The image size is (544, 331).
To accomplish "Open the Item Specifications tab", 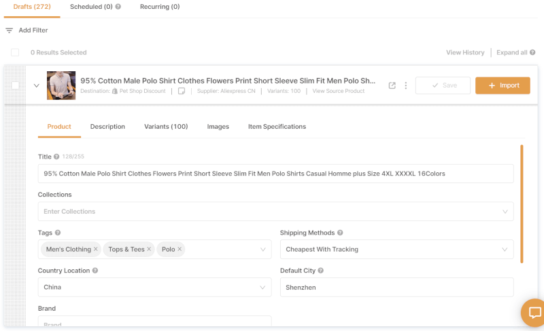I will click(277, 127).
